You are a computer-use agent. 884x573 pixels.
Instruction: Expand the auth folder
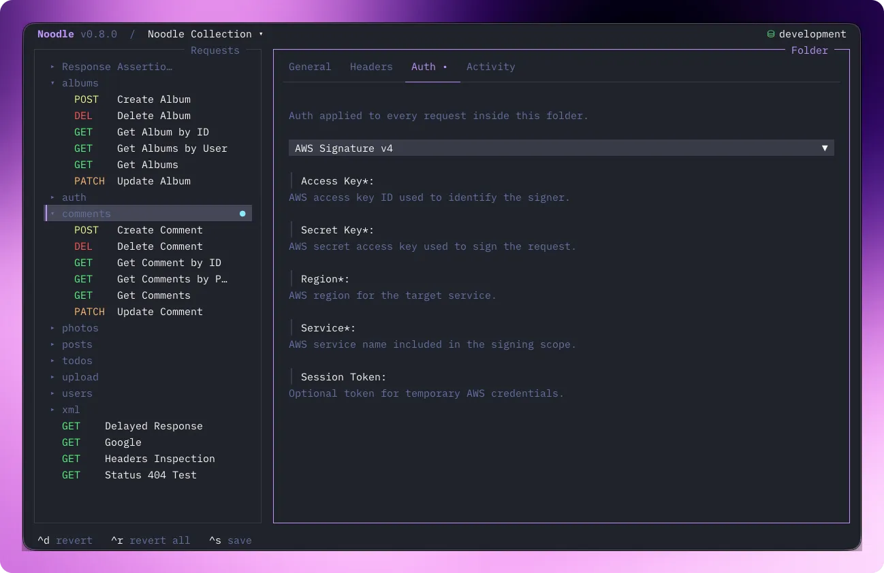click(52, 197)
